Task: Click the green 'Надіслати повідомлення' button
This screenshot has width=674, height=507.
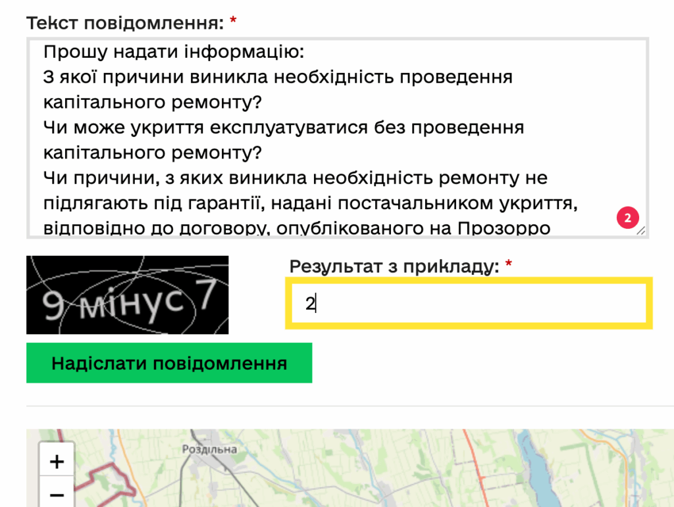Action: [169, 363]
